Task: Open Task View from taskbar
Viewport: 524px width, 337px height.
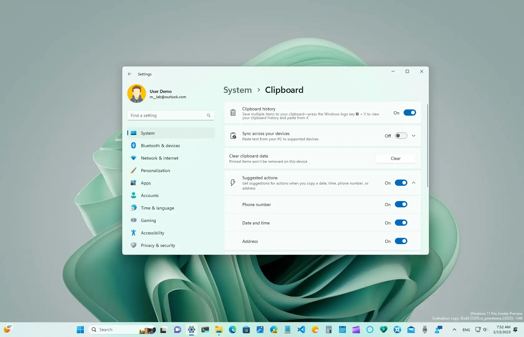Action: tap(163, 330)
